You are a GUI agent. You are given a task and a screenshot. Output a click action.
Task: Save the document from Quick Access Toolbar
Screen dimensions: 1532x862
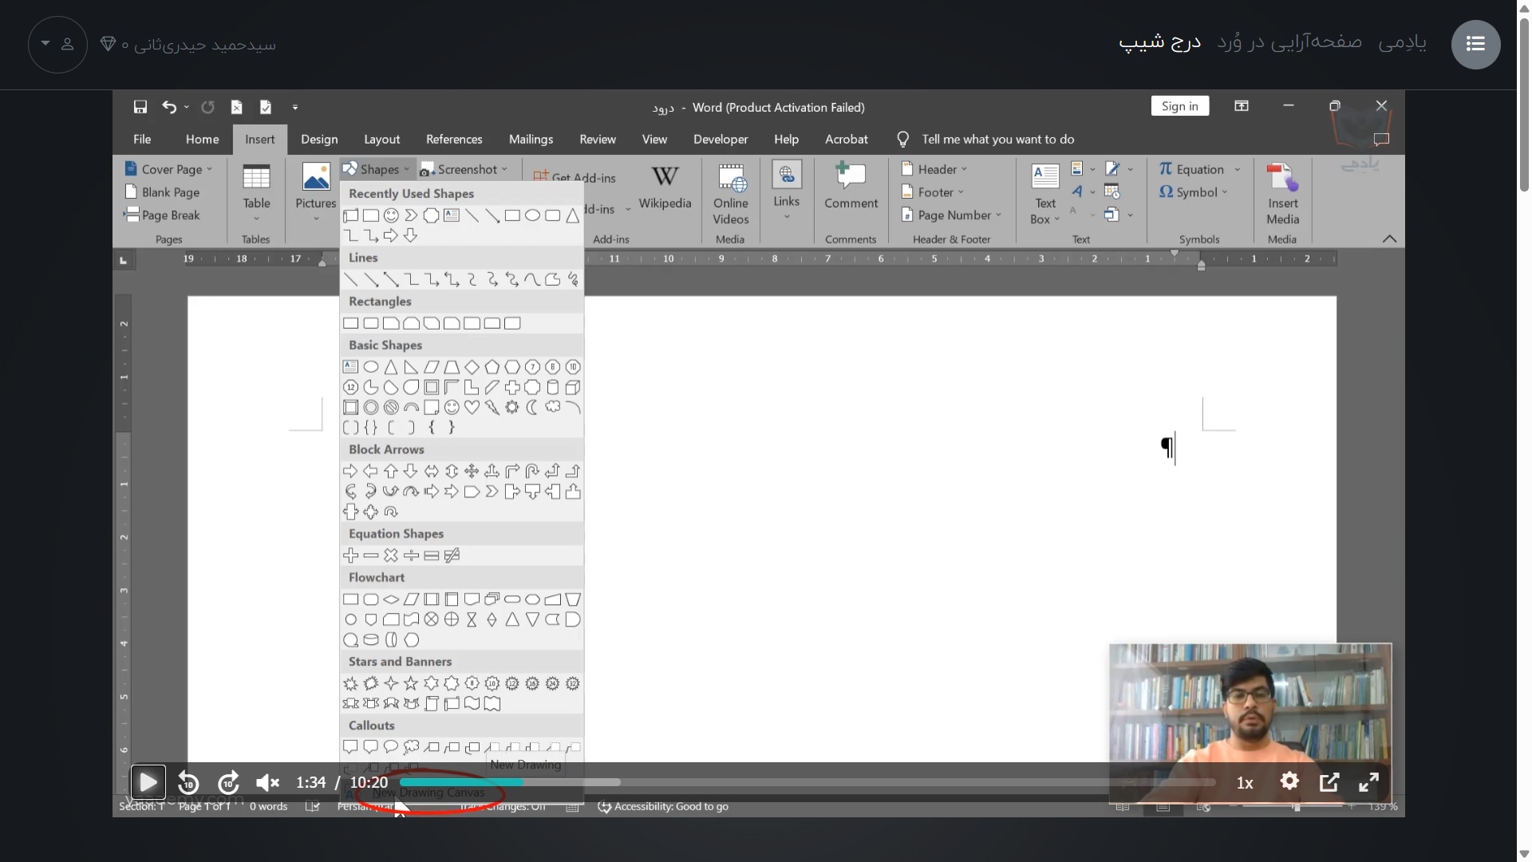tap(140, 106)
